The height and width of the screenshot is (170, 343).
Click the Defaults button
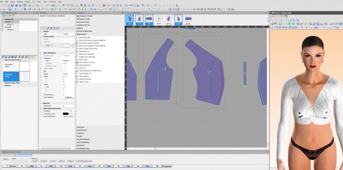68,97
